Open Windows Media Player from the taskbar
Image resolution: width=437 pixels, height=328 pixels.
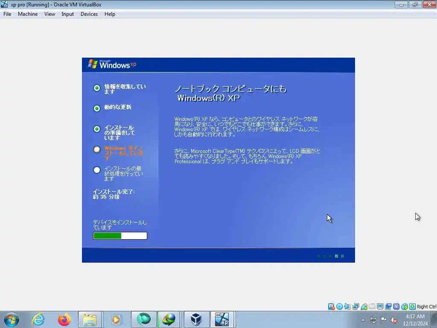(x=116, y=319)
